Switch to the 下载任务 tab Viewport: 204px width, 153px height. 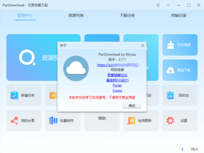coord(127,16)
